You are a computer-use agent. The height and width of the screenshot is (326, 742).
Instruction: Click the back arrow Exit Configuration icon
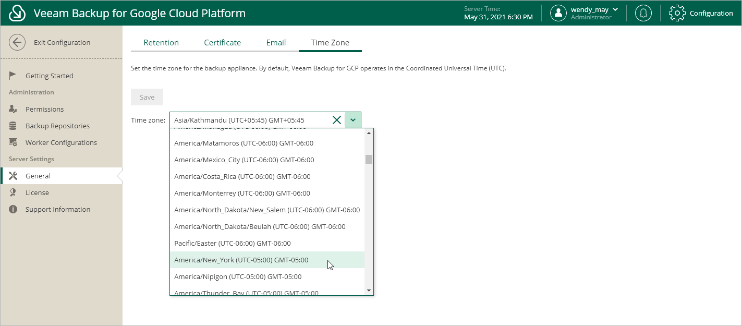17,42
